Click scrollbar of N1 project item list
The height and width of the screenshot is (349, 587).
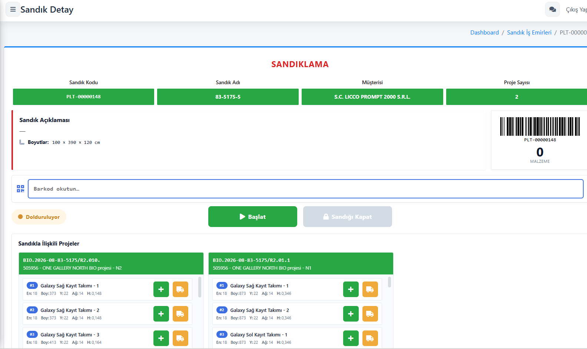coord(389,282)
